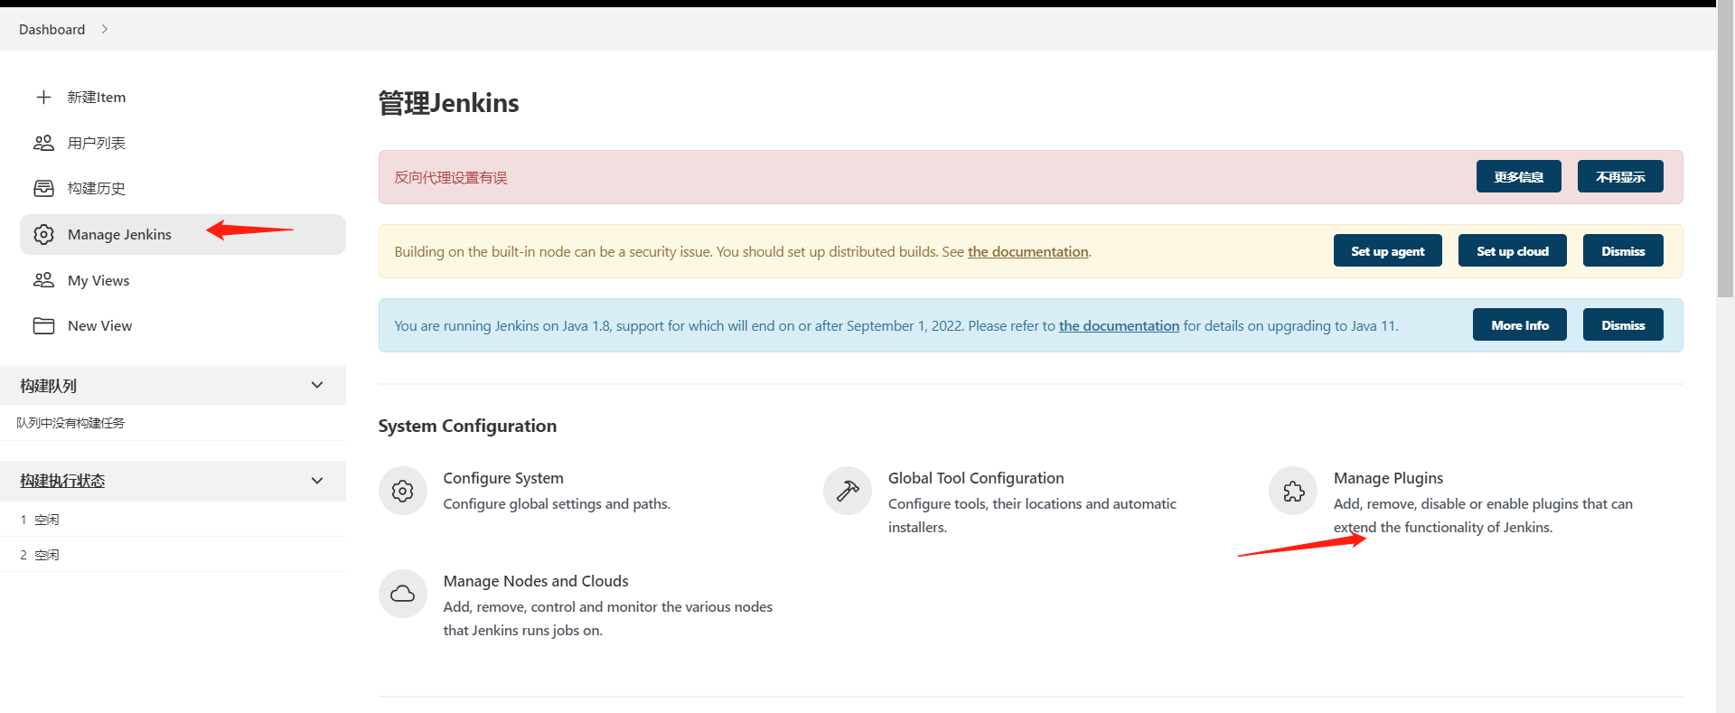This screenshot has height=713, width=1735.
Task: Click the 更多信息 button in red alert
Action: tap(1518, 177)
